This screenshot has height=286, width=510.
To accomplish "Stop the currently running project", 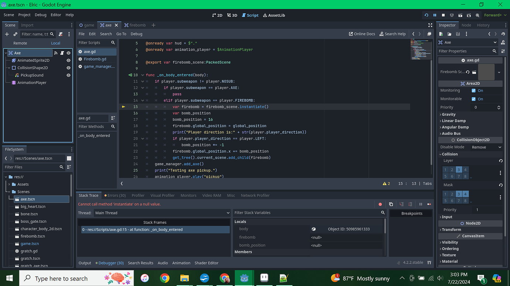I will pos(443,15).
